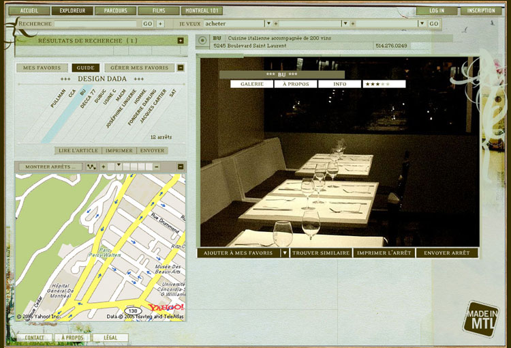Click Lire l'article button

click(x=78, y=151)
